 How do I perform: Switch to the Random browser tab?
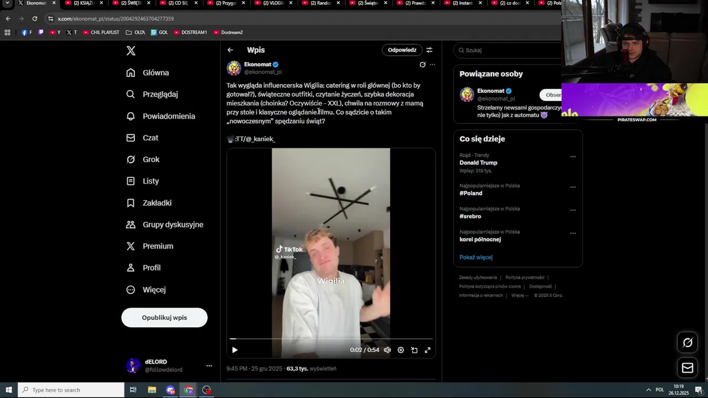(320, 3)
